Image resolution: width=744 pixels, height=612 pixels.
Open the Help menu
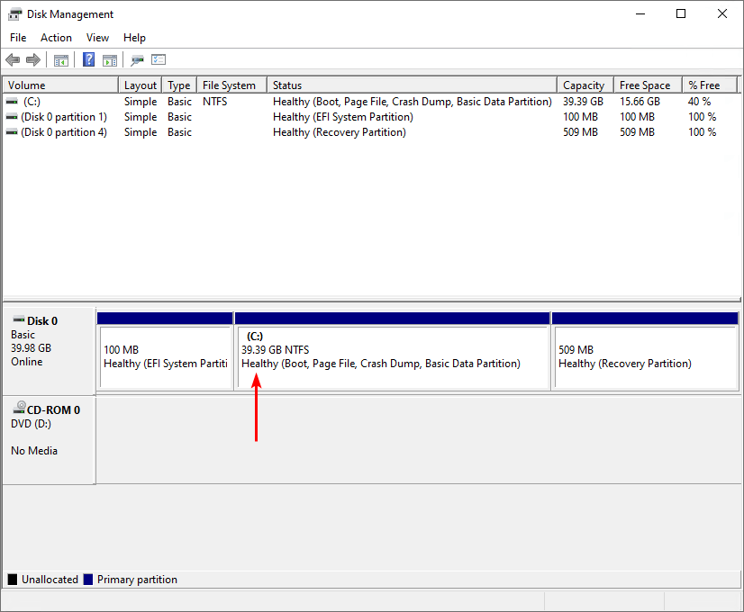[x=134, y=38]
